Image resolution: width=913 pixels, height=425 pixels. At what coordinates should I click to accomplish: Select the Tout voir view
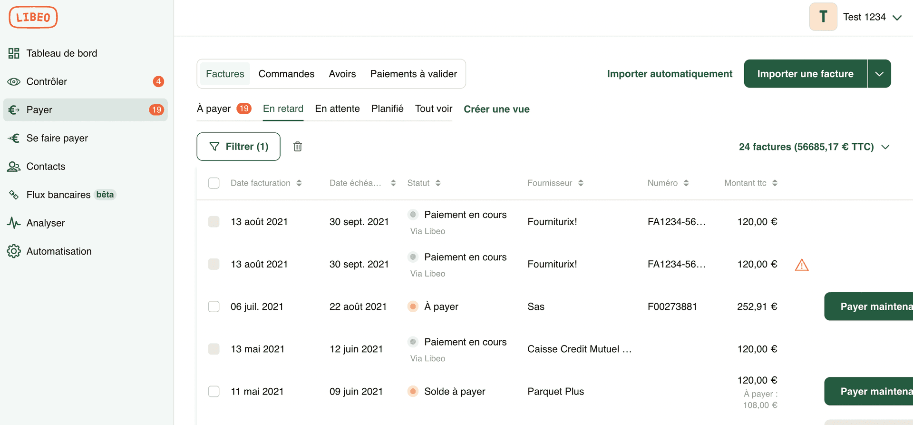434,109
